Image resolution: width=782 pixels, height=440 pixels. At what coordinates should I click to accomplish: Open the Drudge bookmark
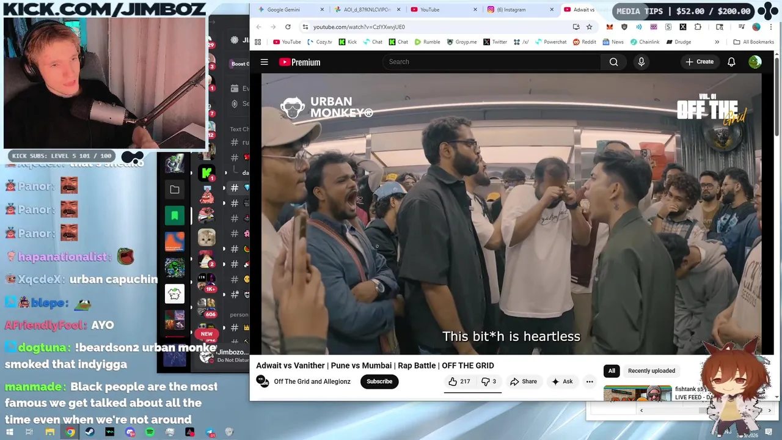point(678,42)
